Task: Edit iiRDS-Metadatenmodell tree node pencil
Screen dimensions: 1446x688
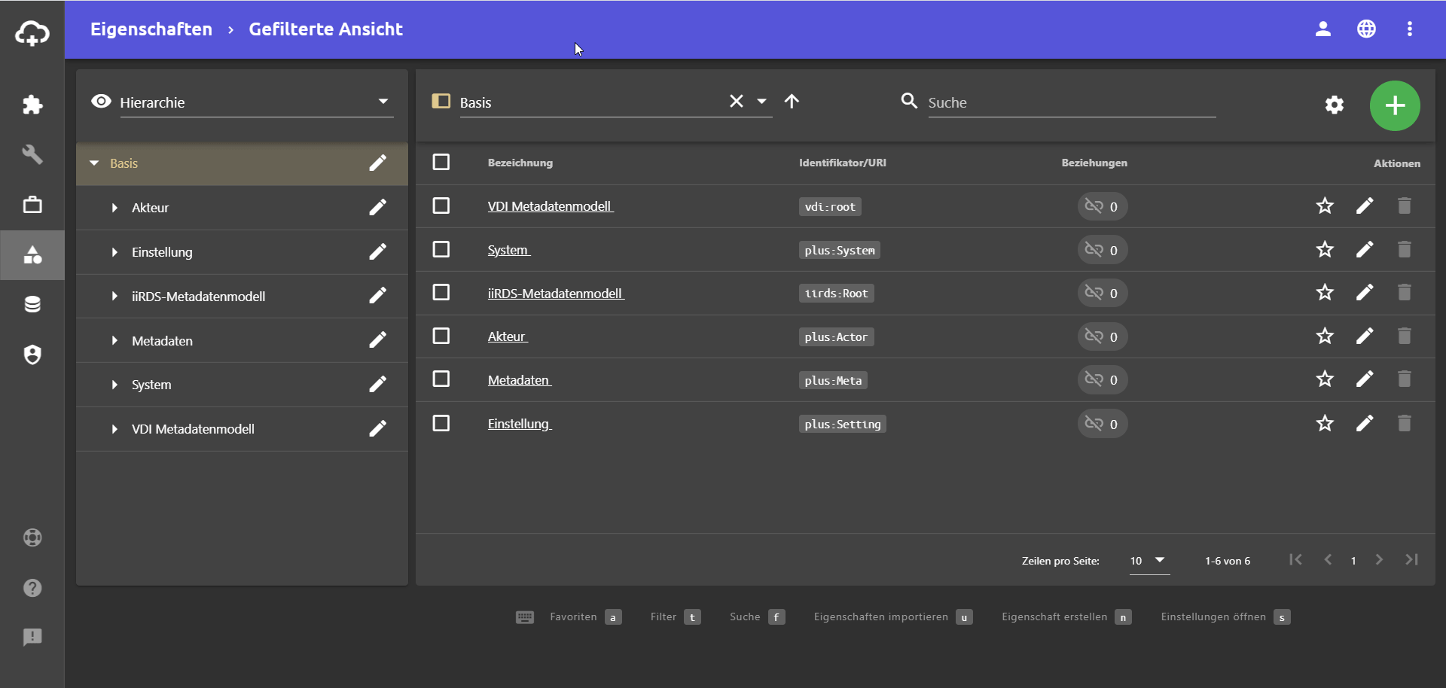Action: pyautogui.click(x=378, y=295)
